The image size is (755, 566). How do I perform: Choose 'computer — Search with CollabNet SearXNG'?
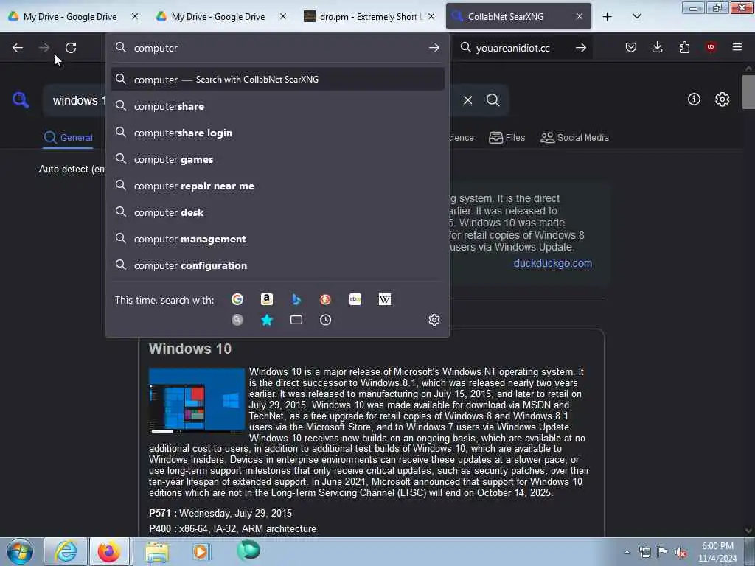[x=277, y=80]
